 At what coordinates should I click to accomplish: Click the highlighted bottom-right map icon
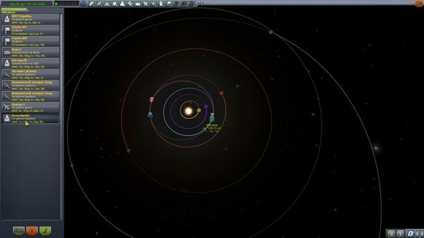[410, 233]
